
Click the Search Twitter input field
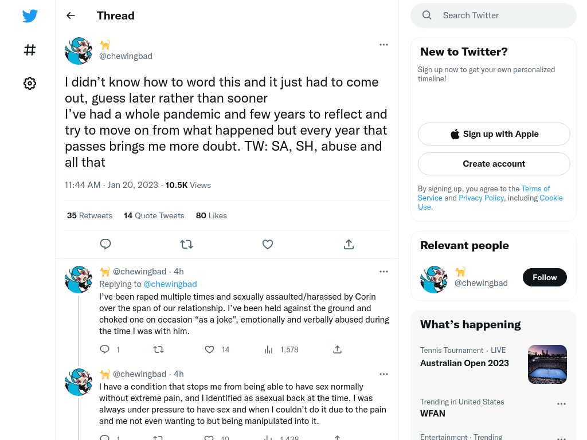click(x=494, y=15)
